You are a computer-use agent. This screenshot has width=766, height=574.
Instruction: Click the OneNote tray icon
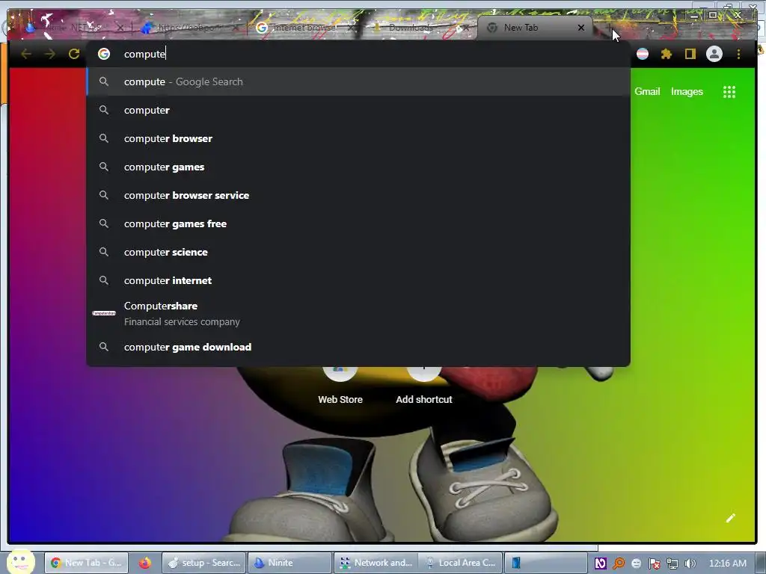601,564
